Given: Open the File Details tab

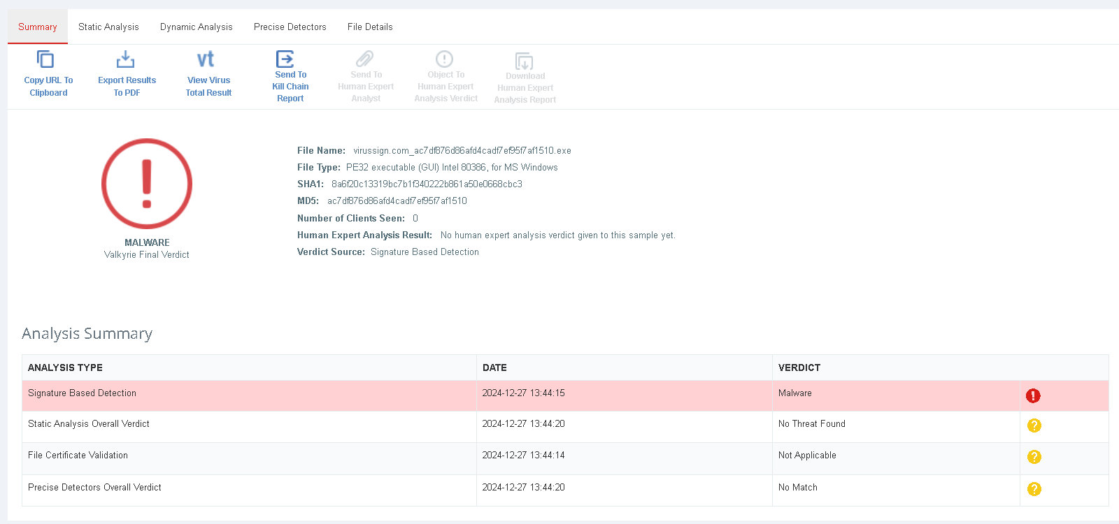Looking at the screenshot, I should [370, 27].
